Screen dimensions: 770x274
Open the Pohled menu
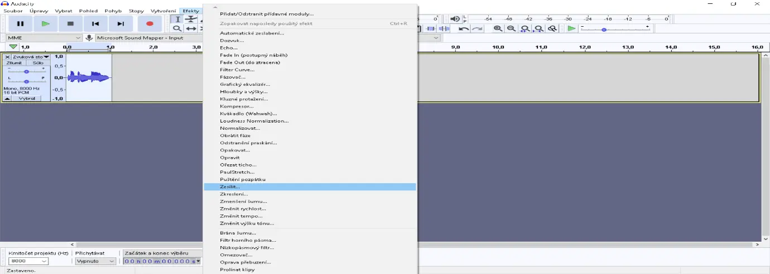click(x=88, y=11)
